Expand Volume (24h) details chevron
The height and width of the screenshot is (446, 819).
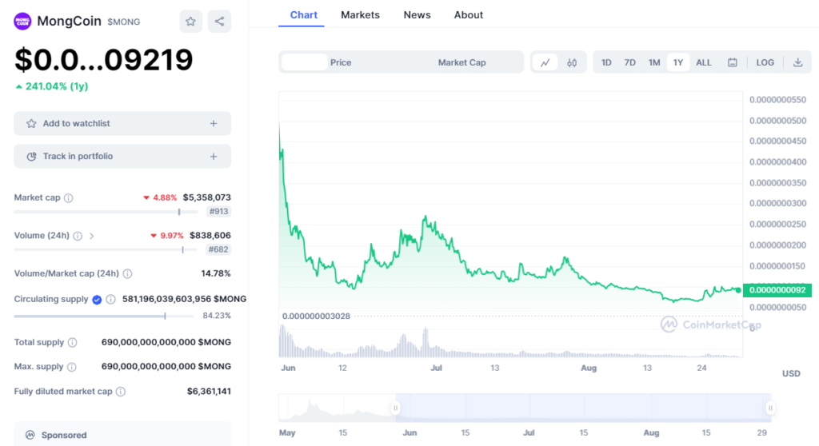[x=91, y=236]
